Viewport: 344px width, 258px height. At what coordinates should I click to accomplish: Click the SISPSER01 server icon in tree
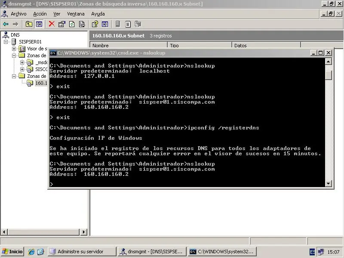coord(14,42)
